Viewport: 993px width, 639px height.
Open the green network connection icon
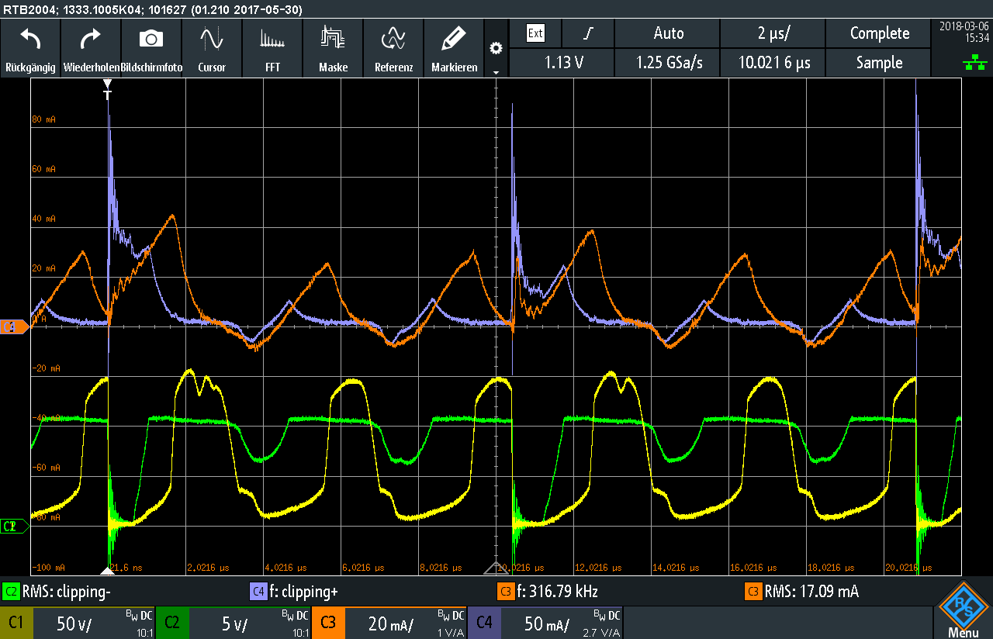tap(974, 63)
